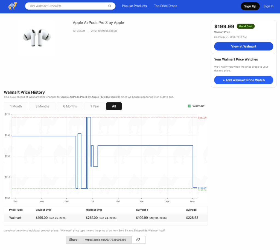This screenshot has height=250, width=280.
Task: Toggle the Walmart price series checkbox
Action: (x=189, y=106)
